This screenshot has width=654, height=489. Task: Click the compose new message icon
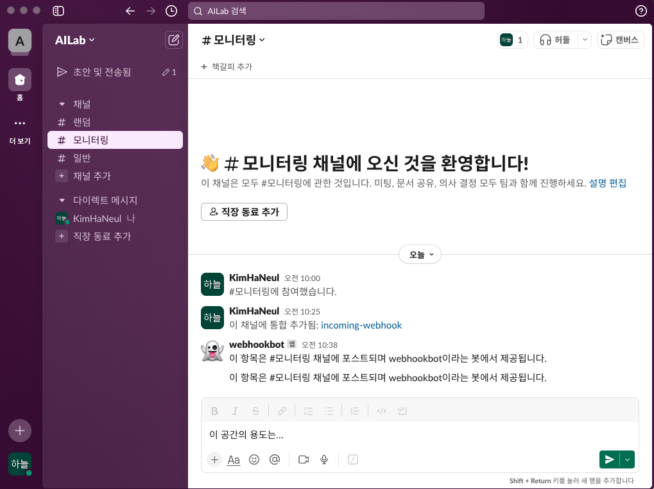(x=173, y=40)
